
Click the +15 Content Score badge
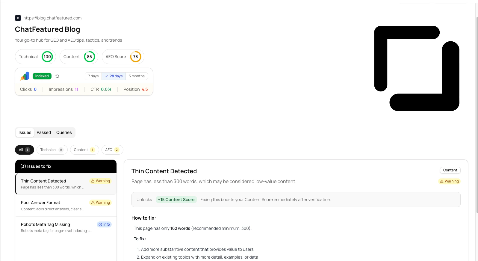tap(176, 200)
